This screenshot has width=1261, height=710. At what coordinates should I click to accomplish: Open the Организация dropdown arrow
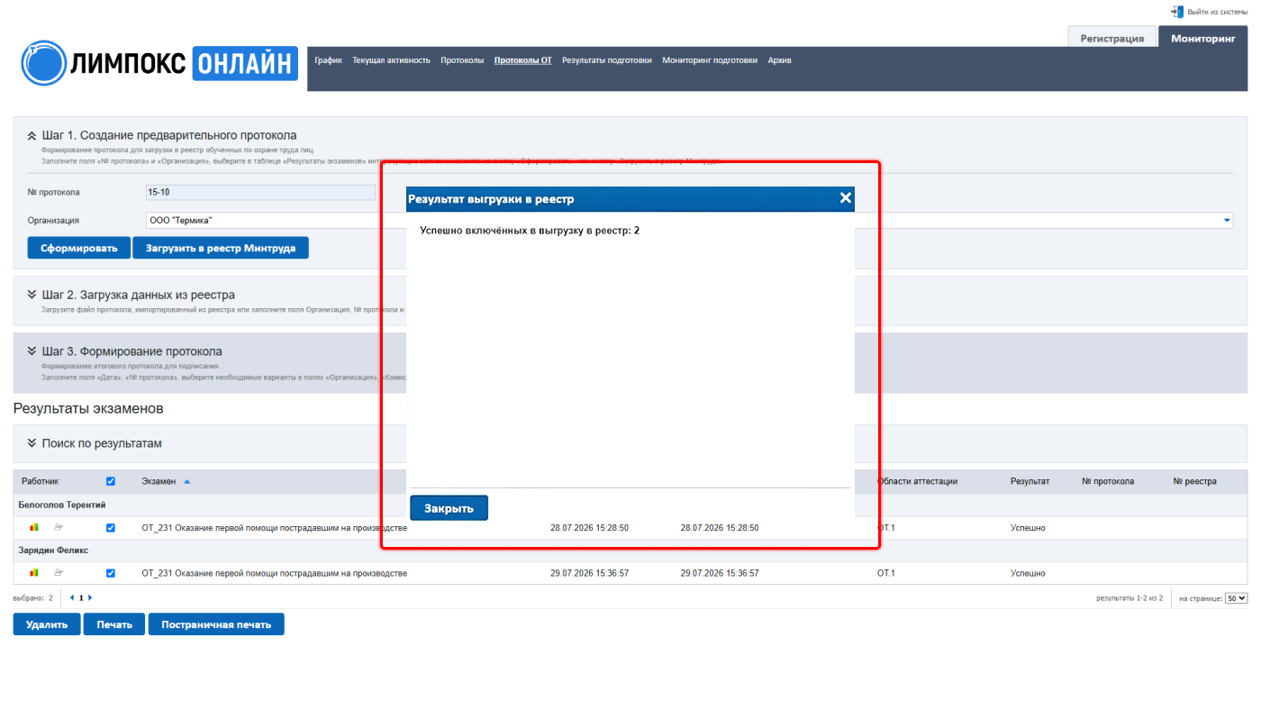(1227, 220)
